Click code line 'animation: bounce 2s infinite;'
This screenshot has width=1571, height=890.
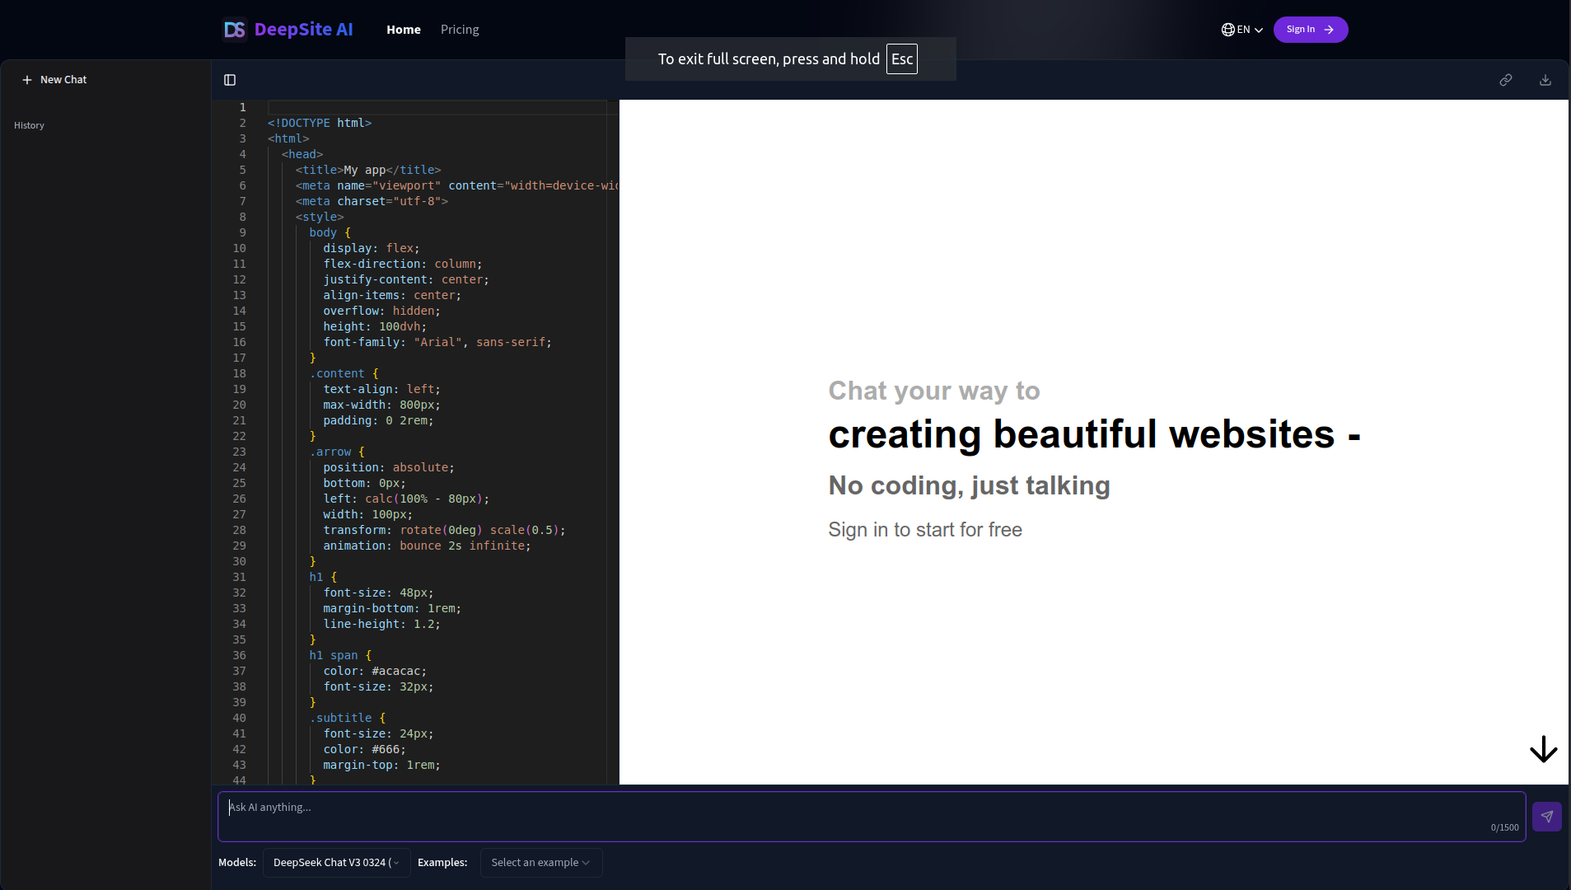(427, 546)
